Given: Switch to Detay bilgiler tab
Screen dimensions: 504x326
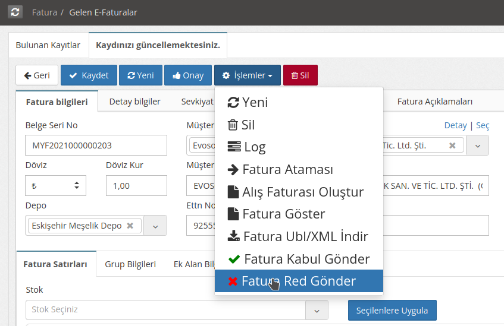Looking at the screenshot, I should [x=134, y=102].
